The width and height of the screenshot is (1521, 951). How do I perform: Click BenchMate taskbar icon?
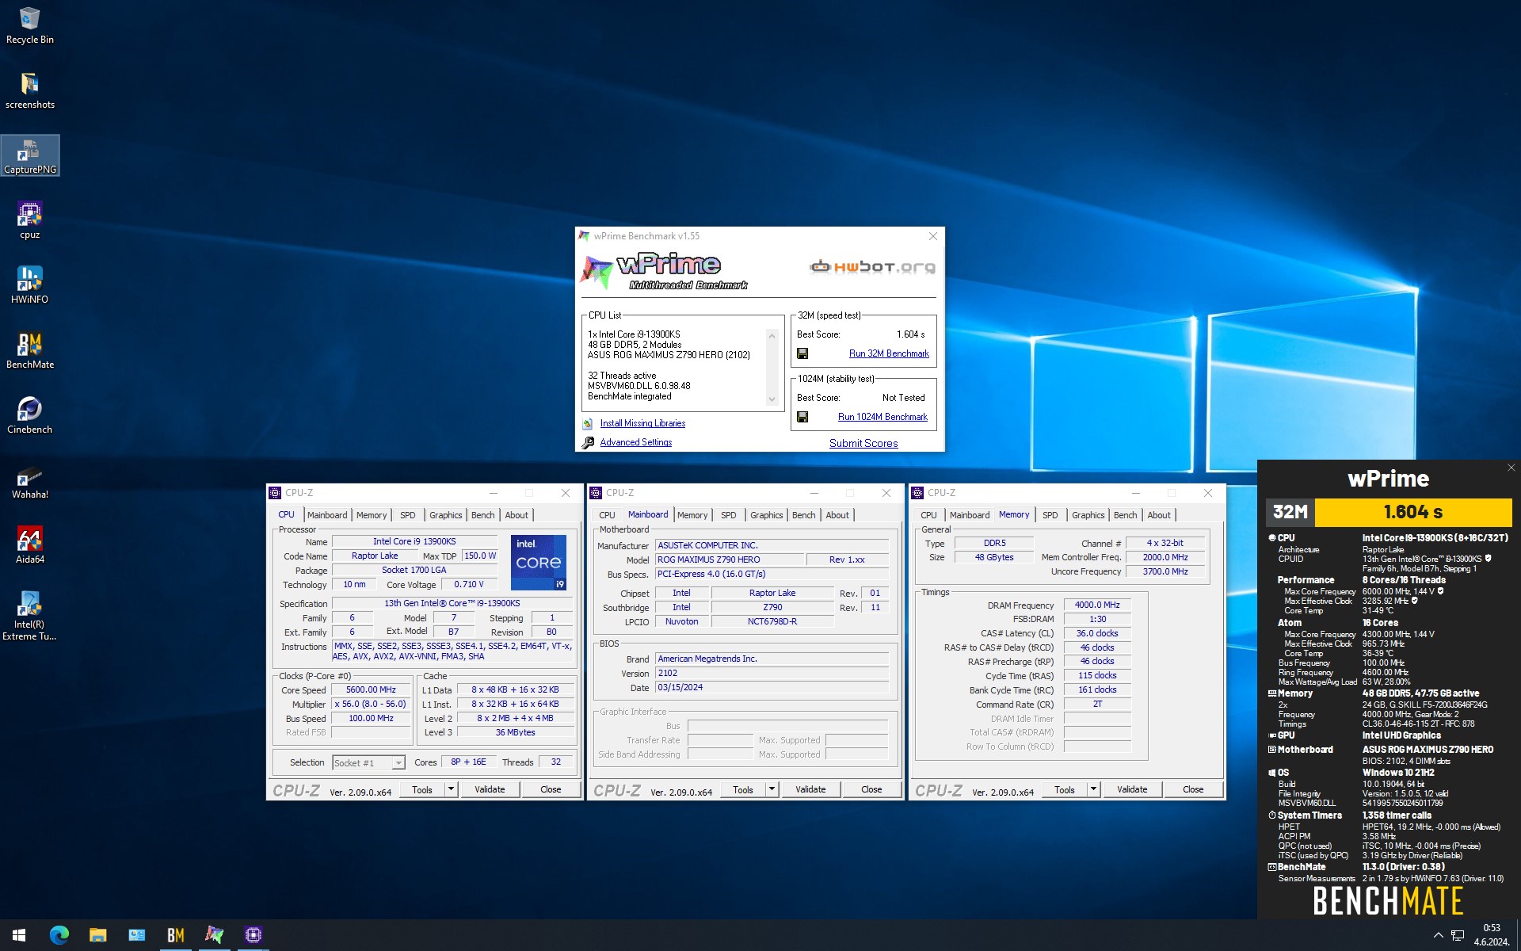pyautogui.click(x=175, y=935)
